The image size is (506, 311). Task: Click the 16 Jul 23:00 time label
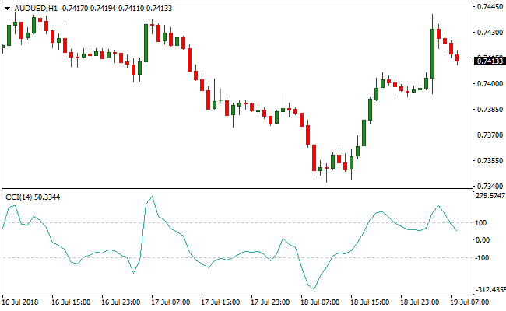[x=121, y=302]
